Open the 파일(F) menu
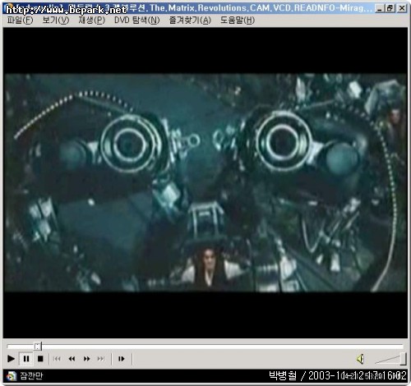Screen dimensions: 411x386 (x=20, y=21)
